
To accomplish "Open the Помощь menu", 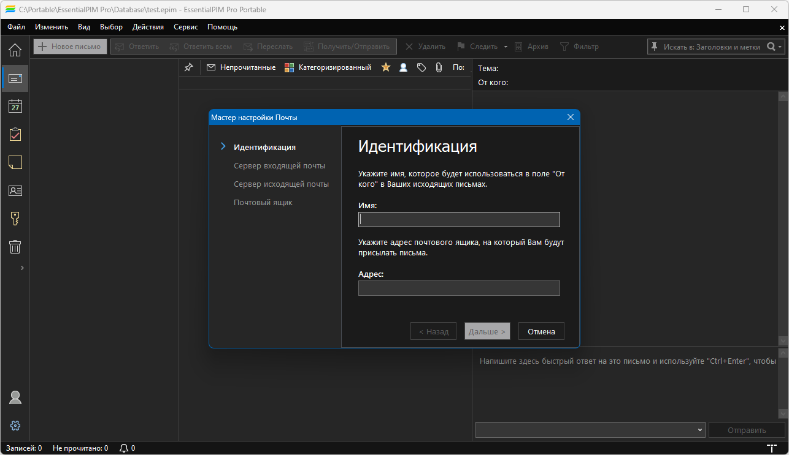I will pos(222,27).
